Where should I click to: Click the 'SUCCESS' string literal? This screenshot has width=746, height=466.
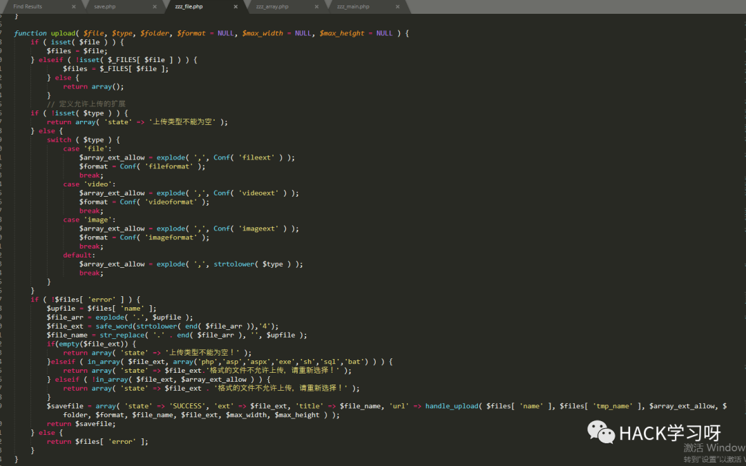pyautogui.click(x=187, y=406)
